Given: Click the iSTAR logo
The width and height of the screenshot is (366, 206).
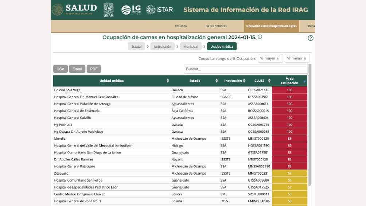Looking at the screenshot, I should point(159,10).
